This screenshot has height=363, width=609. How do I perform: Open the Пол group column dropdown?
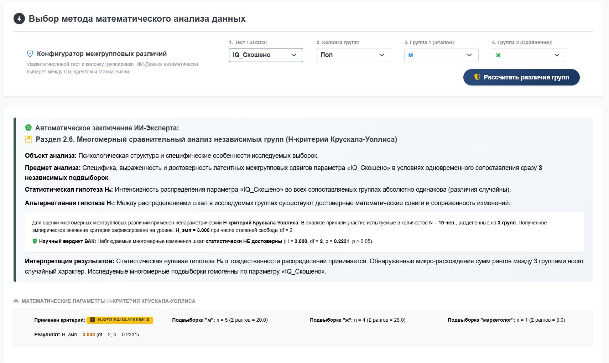[353, 55]
